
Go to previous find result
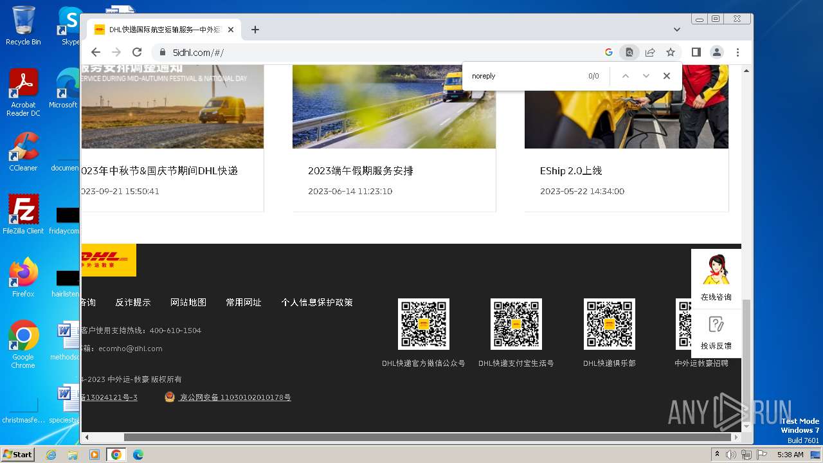(x=625, y=76)
